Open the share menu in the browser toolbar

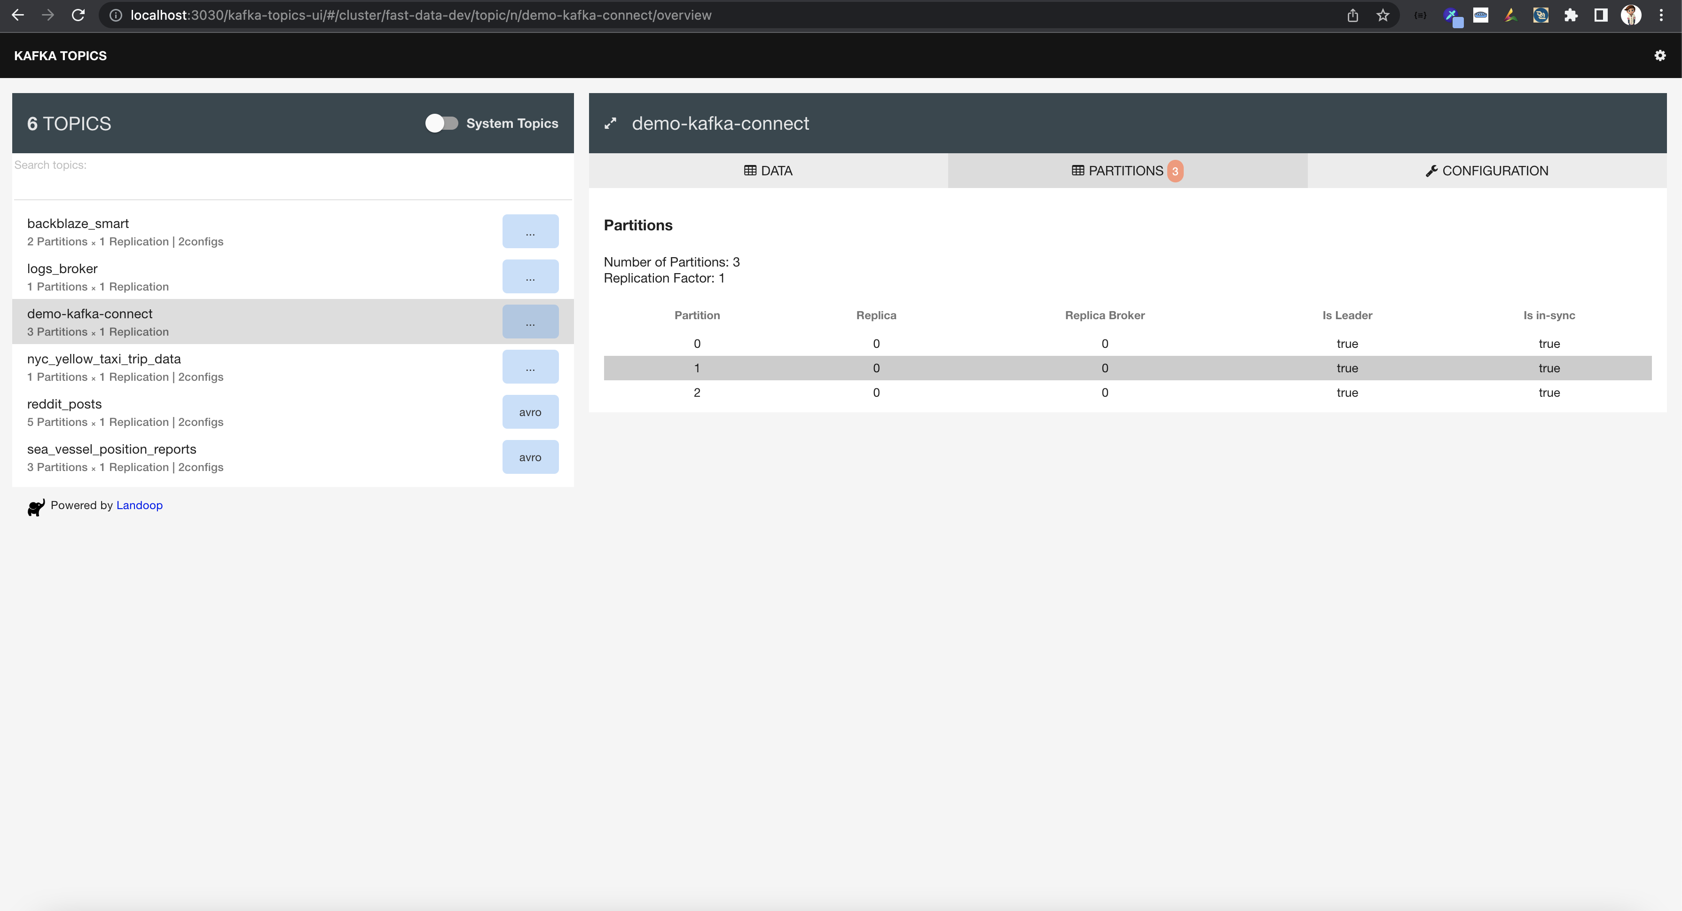(1352, 15)
